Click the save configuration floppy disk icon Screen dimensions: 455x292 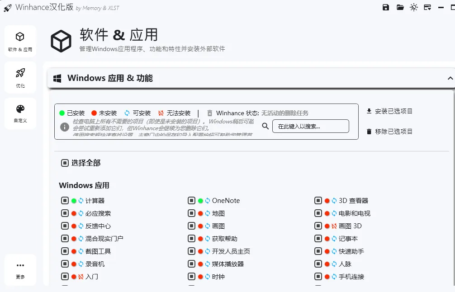386,7
